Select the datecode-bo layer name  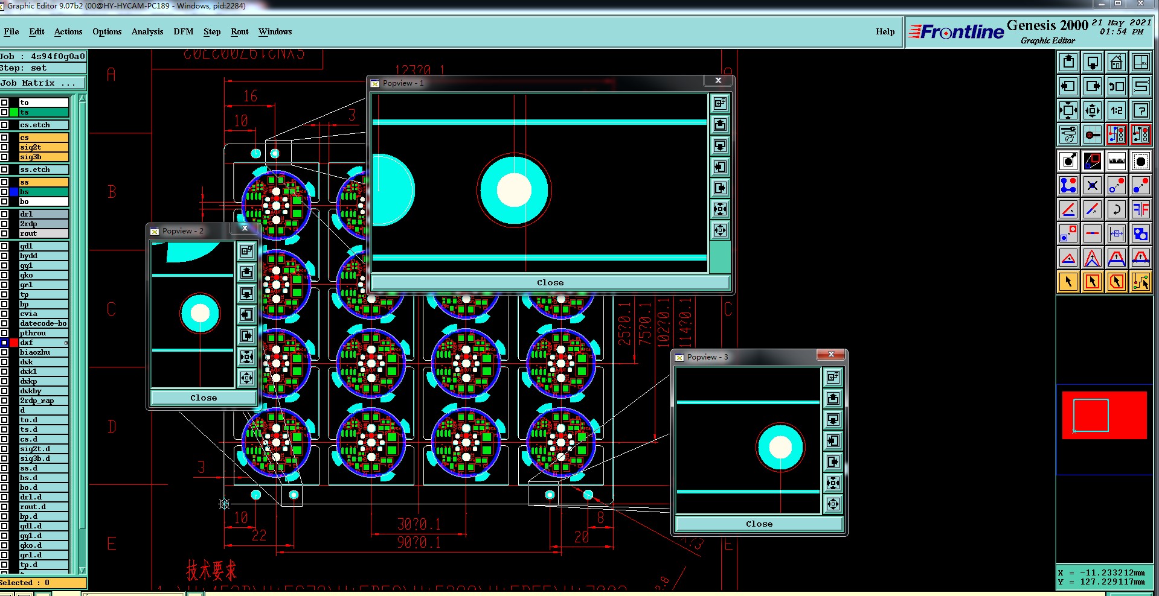click(x=43, y=323)
